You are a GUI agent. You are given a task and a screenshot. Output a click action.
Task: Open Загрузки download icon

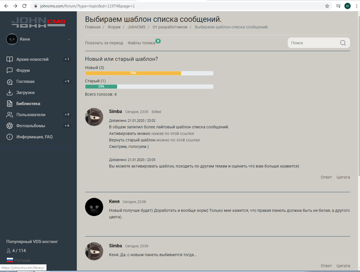pos(10,93)
